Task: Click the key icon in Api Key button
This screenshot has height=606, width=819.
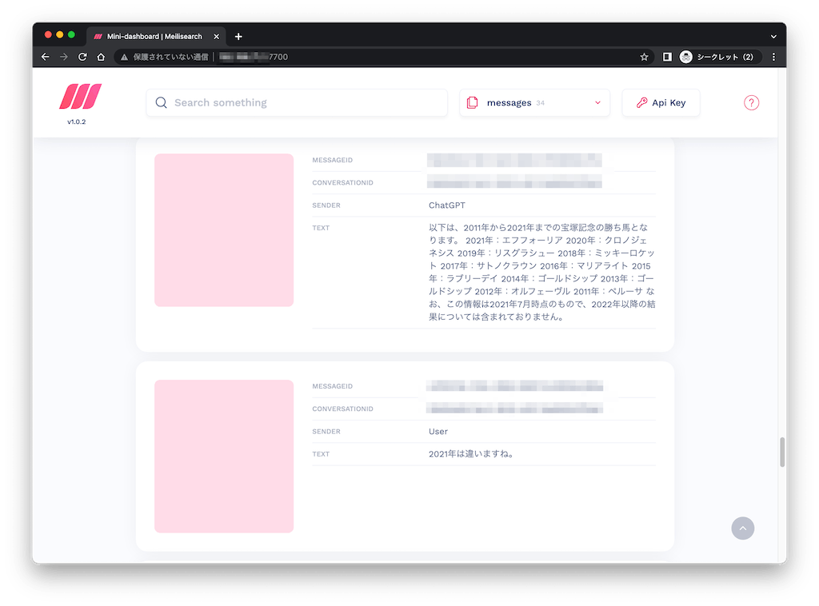Action: 642,103
